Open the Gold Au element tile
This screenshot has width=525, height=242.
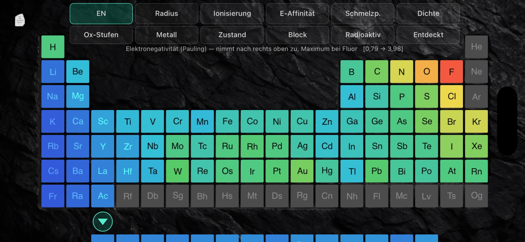pos(302,171)
